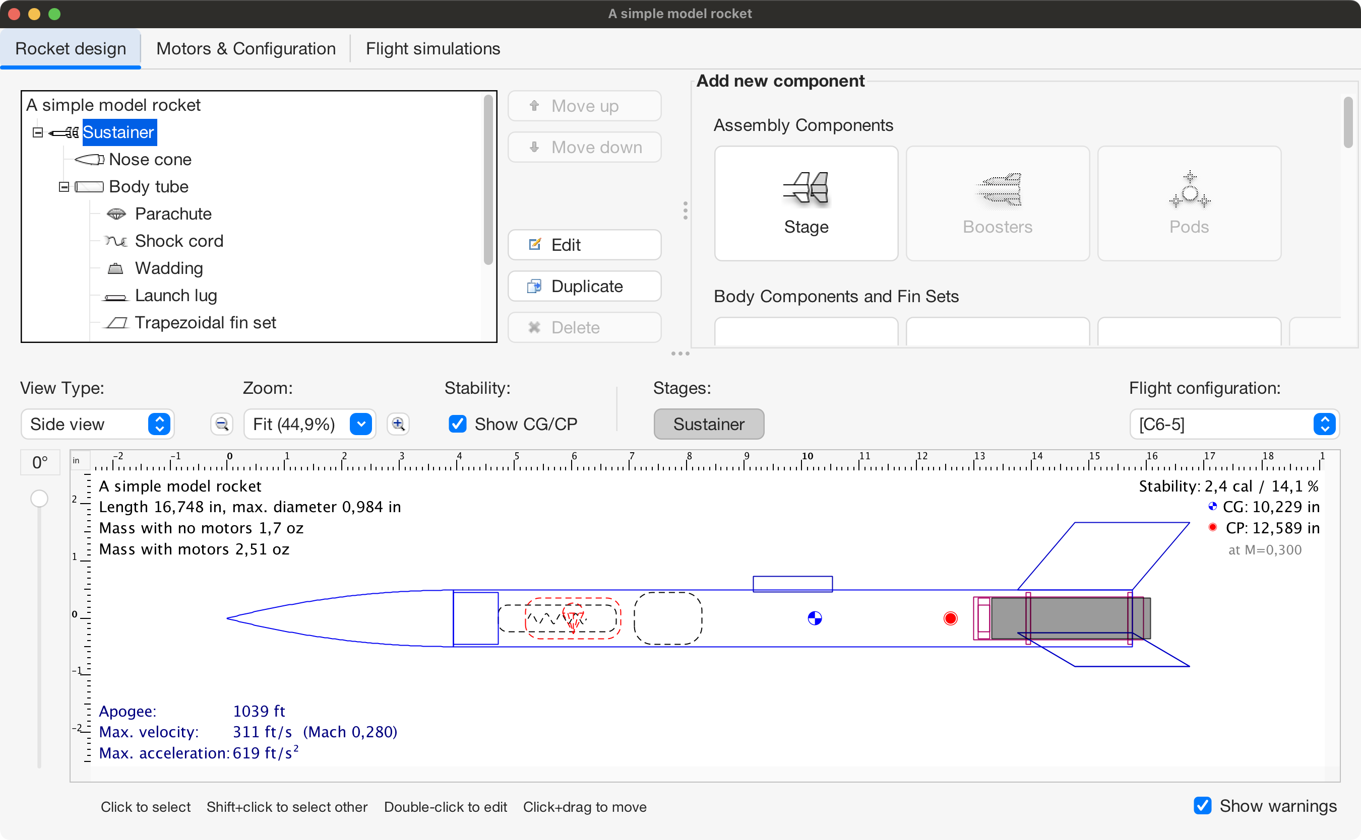Image resolution: width=1361 pixels, height=840 pixels.
Task: Open the Flight simulations tab
Action: [432, 49]
